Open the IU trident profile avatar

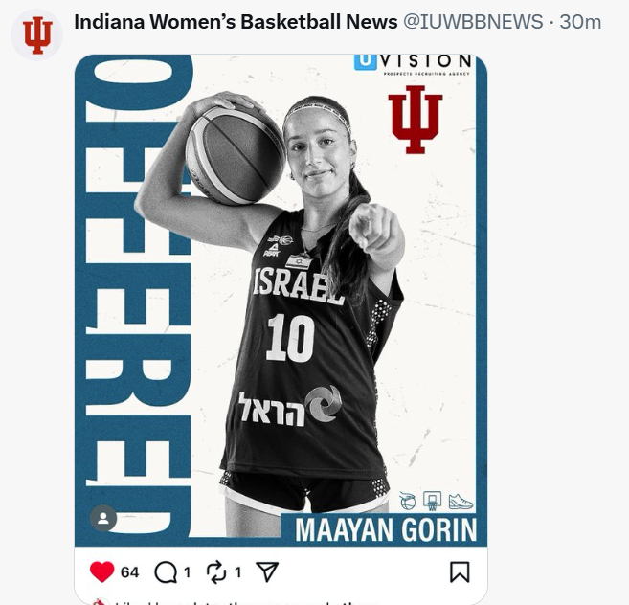37,34
